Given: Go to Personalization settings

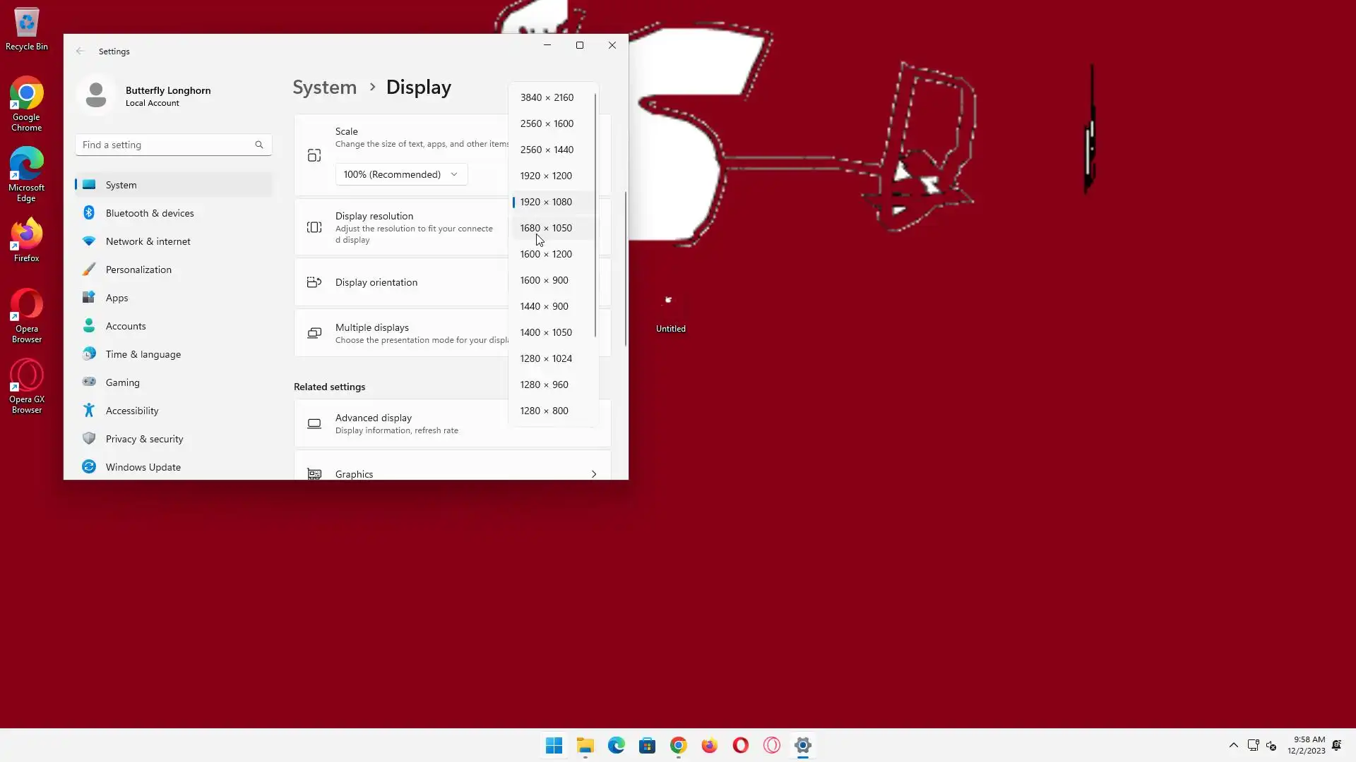Looking at the screenshot, I should point(138,270).
